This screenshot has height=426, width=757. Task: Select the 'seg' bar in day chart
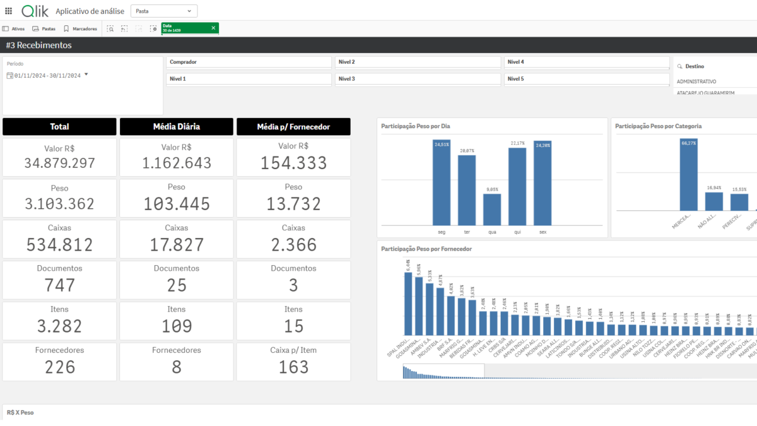pyautogui.click(x=441, y=182)
